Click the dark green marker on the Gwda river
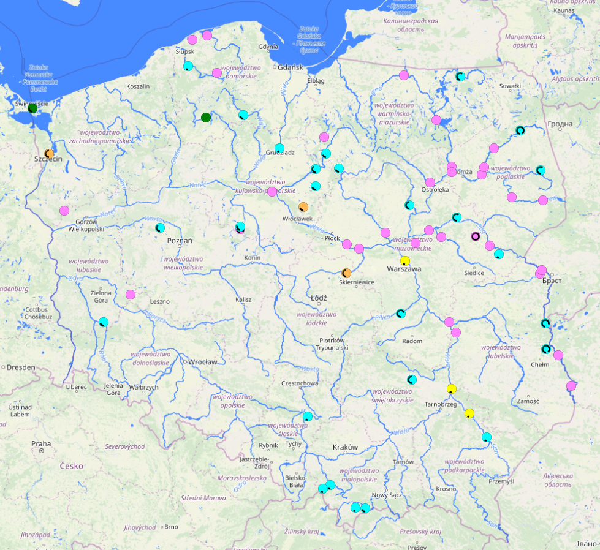 pyautogui.click(x=205, y=116)
